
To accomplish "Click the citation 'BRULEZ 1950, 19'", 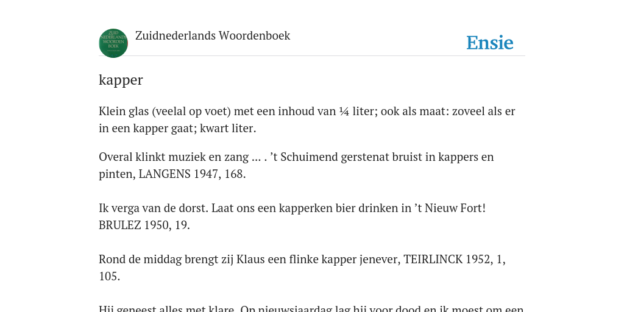I will coord(143,225).
